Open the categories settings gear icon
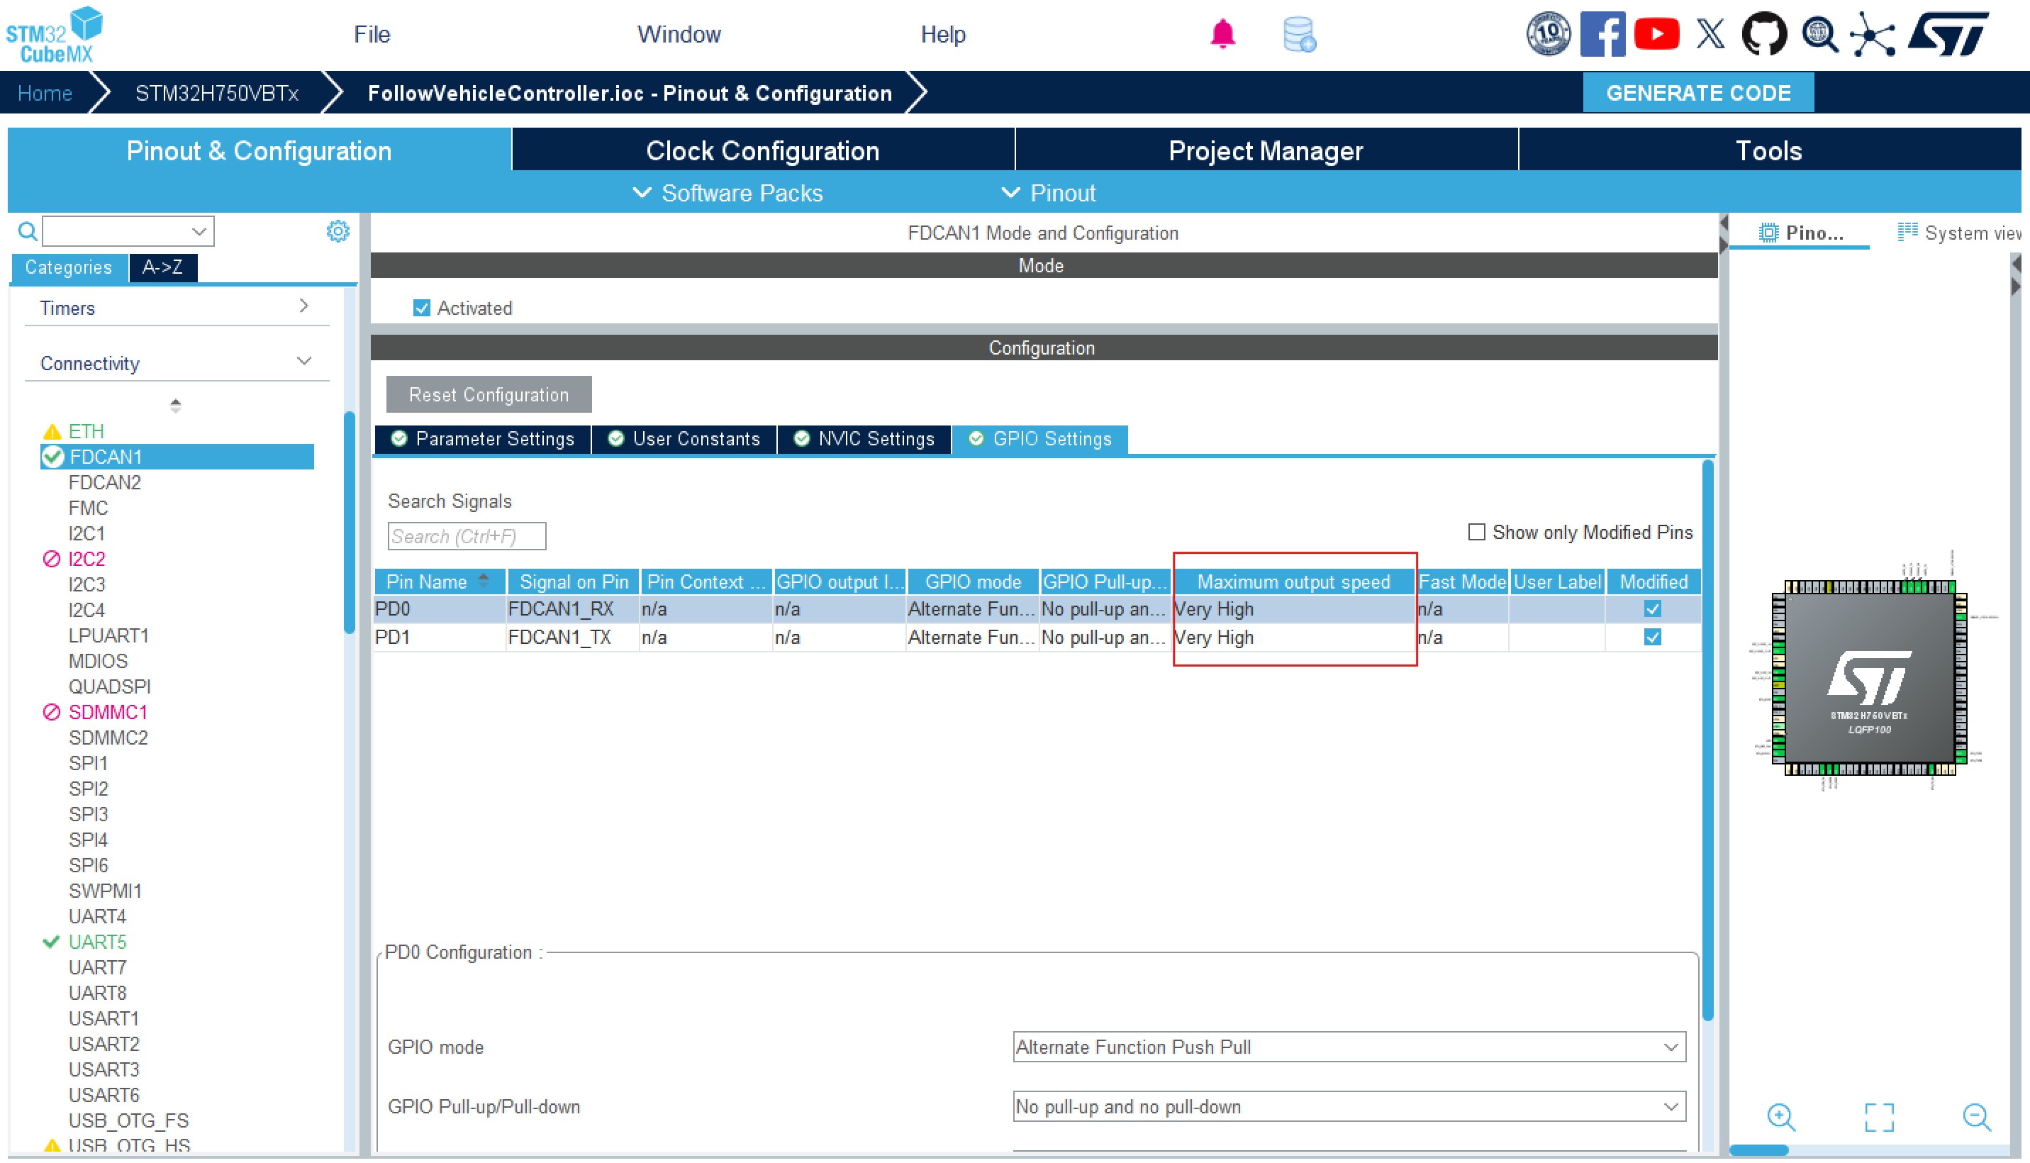2030x1163 pixels. 338,232
